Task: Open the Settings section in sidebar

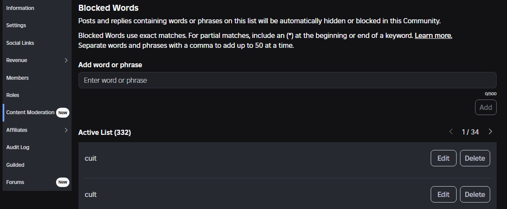Action: pos(16,25)
